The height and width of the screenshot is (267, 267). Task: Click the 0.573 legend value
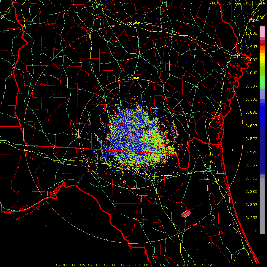pyautogui.click(x=251, y=139)
